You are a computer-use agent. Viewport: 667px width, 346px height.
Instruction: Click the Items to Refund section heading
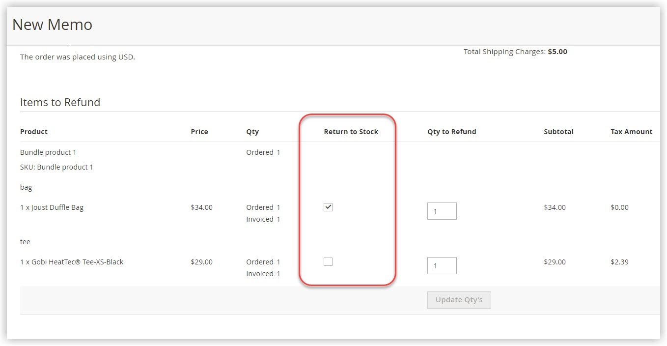coord(60,102)
